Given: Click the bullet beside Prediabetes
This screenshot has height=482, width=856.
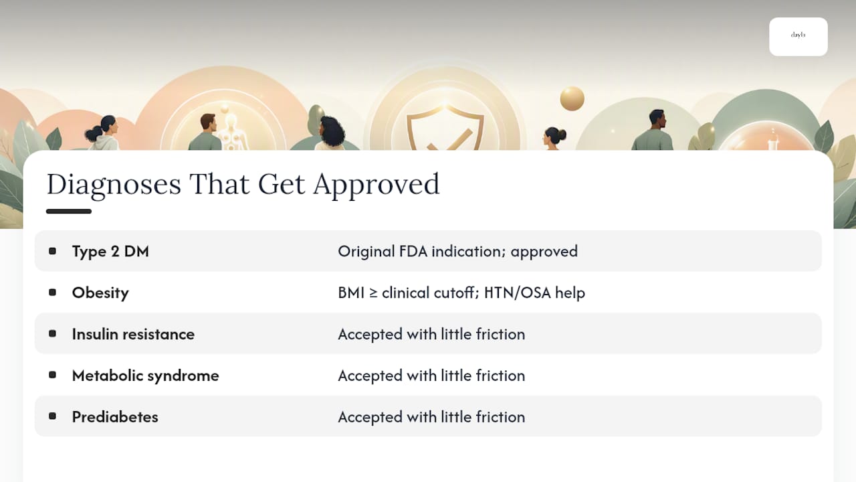Looking at the screenshot, I should (53, 416).
